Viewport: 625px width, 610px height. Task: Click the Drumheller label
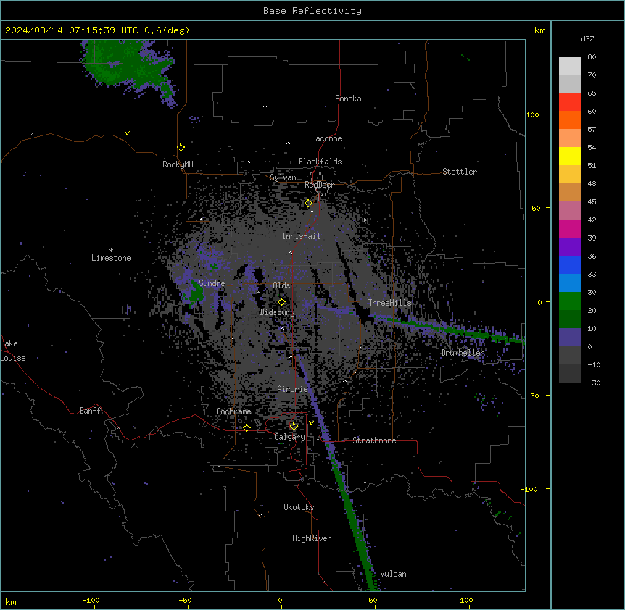tap(463, 353)
